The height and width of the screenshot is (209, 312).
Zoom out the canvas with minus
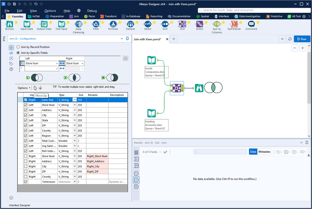click(295, 48)
